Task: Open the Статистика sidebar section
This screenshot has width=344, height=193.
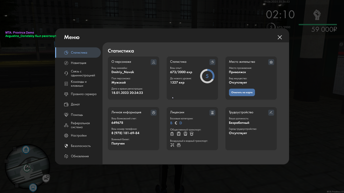Action: (78, 53)
